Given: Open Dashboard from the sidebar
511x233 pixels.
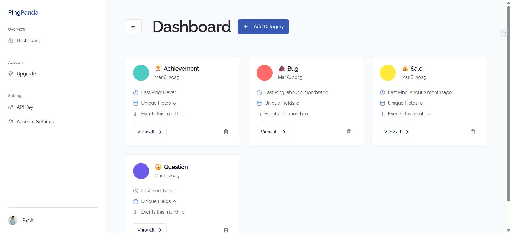Looking at the screenshot, I should click(28, 41).
